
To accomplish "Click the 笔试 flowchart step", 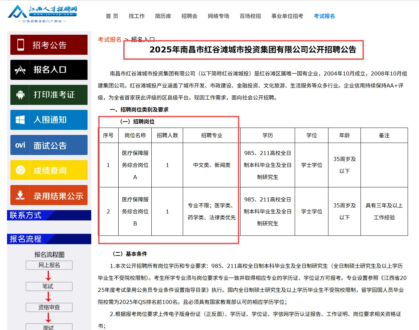I will coord(49,286).
